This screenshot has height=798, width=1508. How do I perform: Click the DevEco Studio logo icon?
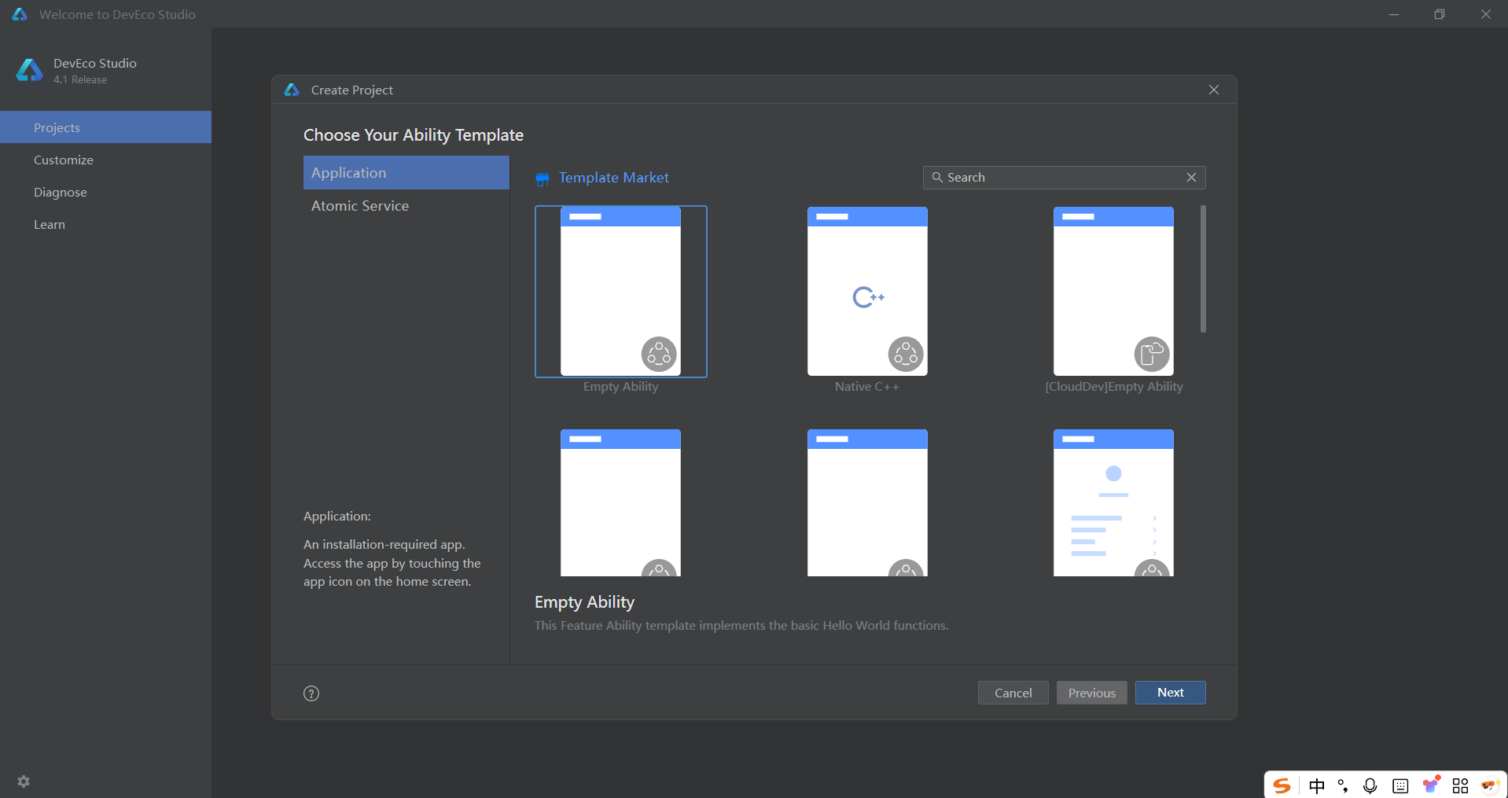click(30, 70)
